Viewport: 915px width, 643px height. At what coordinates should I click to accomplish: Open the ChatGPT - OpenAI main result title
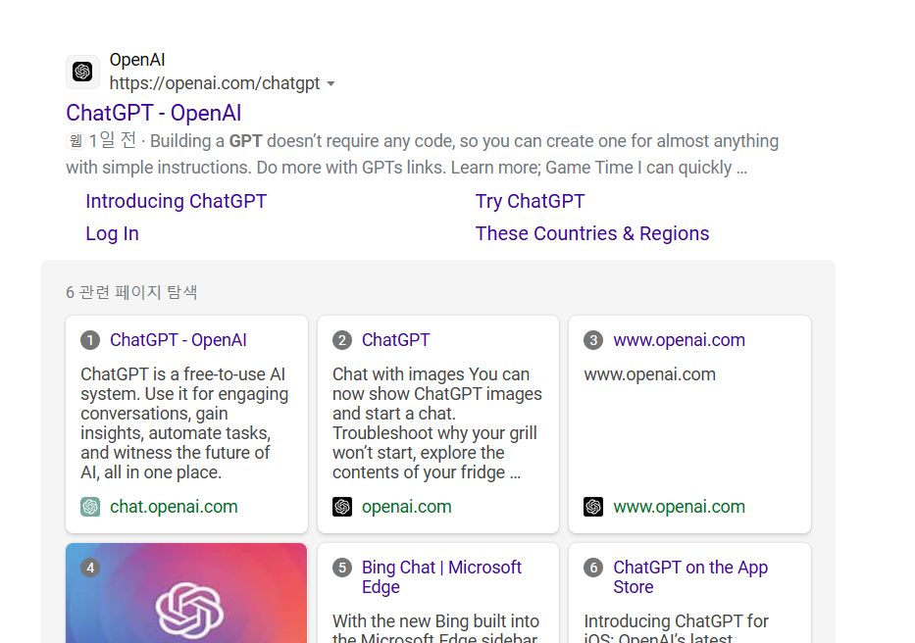(x=153, y=113)
